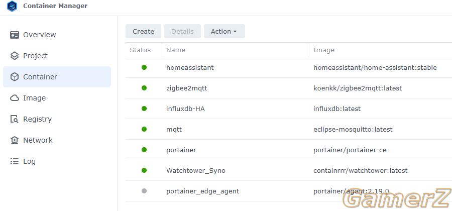Click image koenkk/zigbee2mqtt:latest

[x=358, y=88]
